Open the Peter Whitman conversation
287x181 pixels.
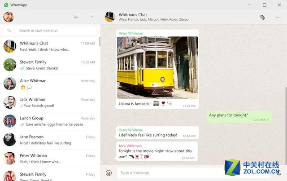pos(49,159)
